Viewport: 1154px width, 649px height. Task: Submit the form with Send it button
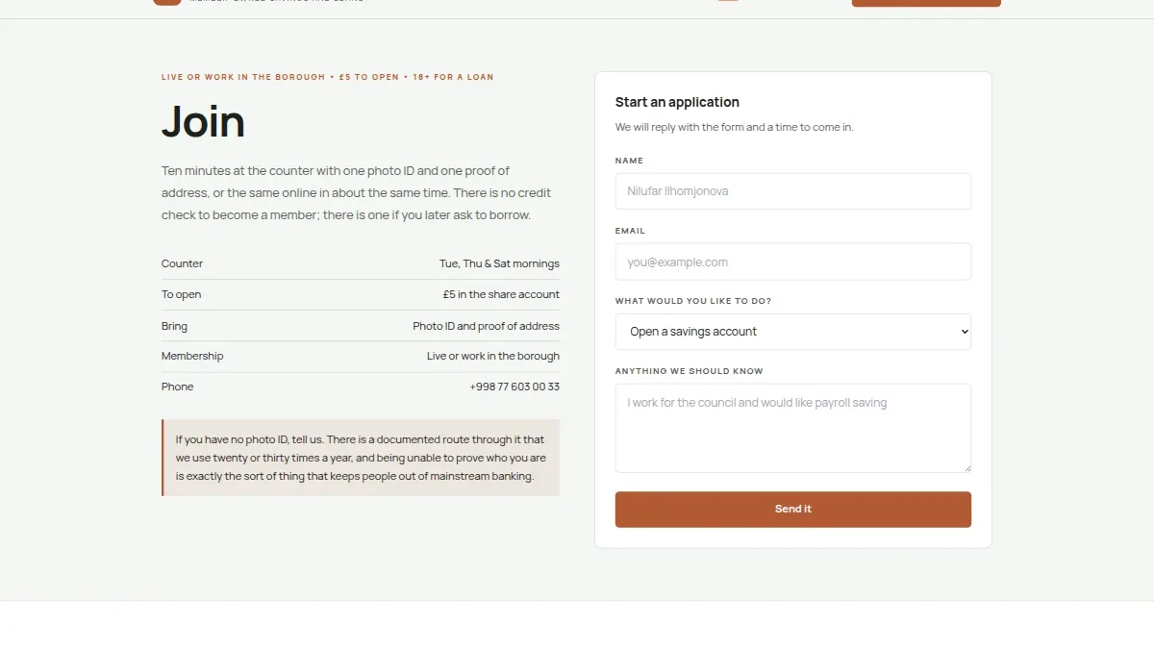(792, 510)
